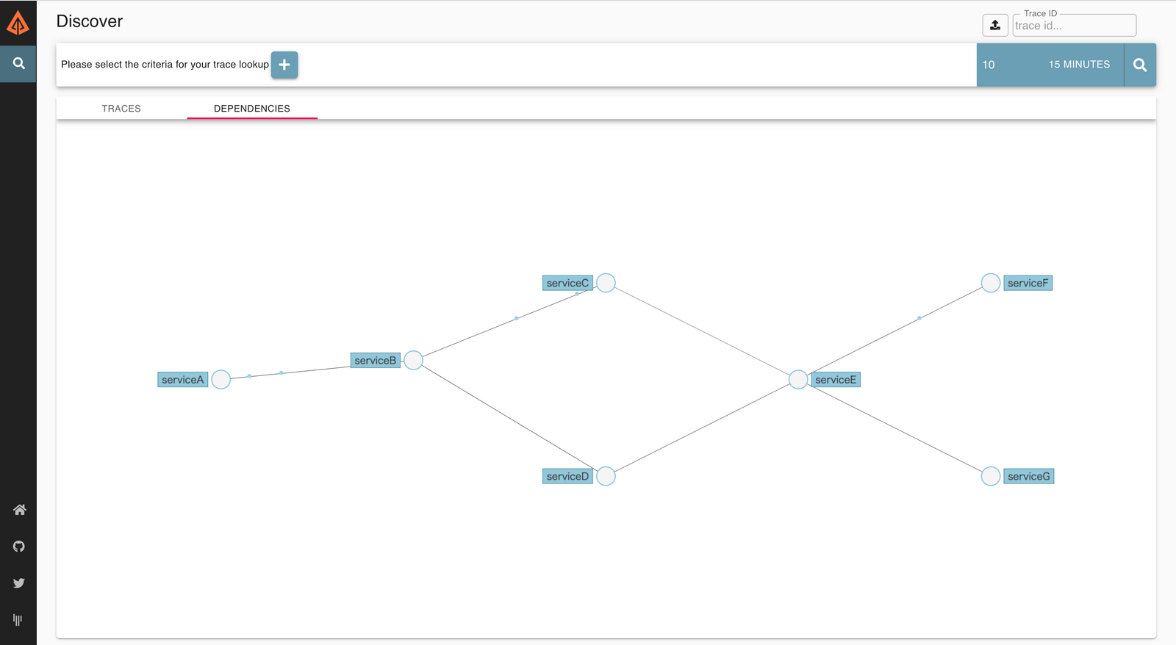This screenshot has width=1176, height=645.
Task: Select the serviceC node circle
Action: click(606, 283)
